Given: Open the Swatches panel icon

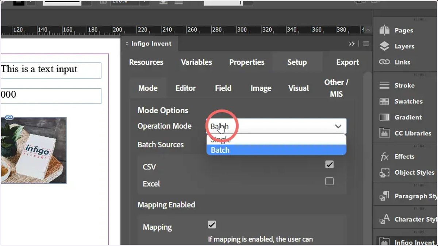Looking at the screenshot, I should 384,101.
